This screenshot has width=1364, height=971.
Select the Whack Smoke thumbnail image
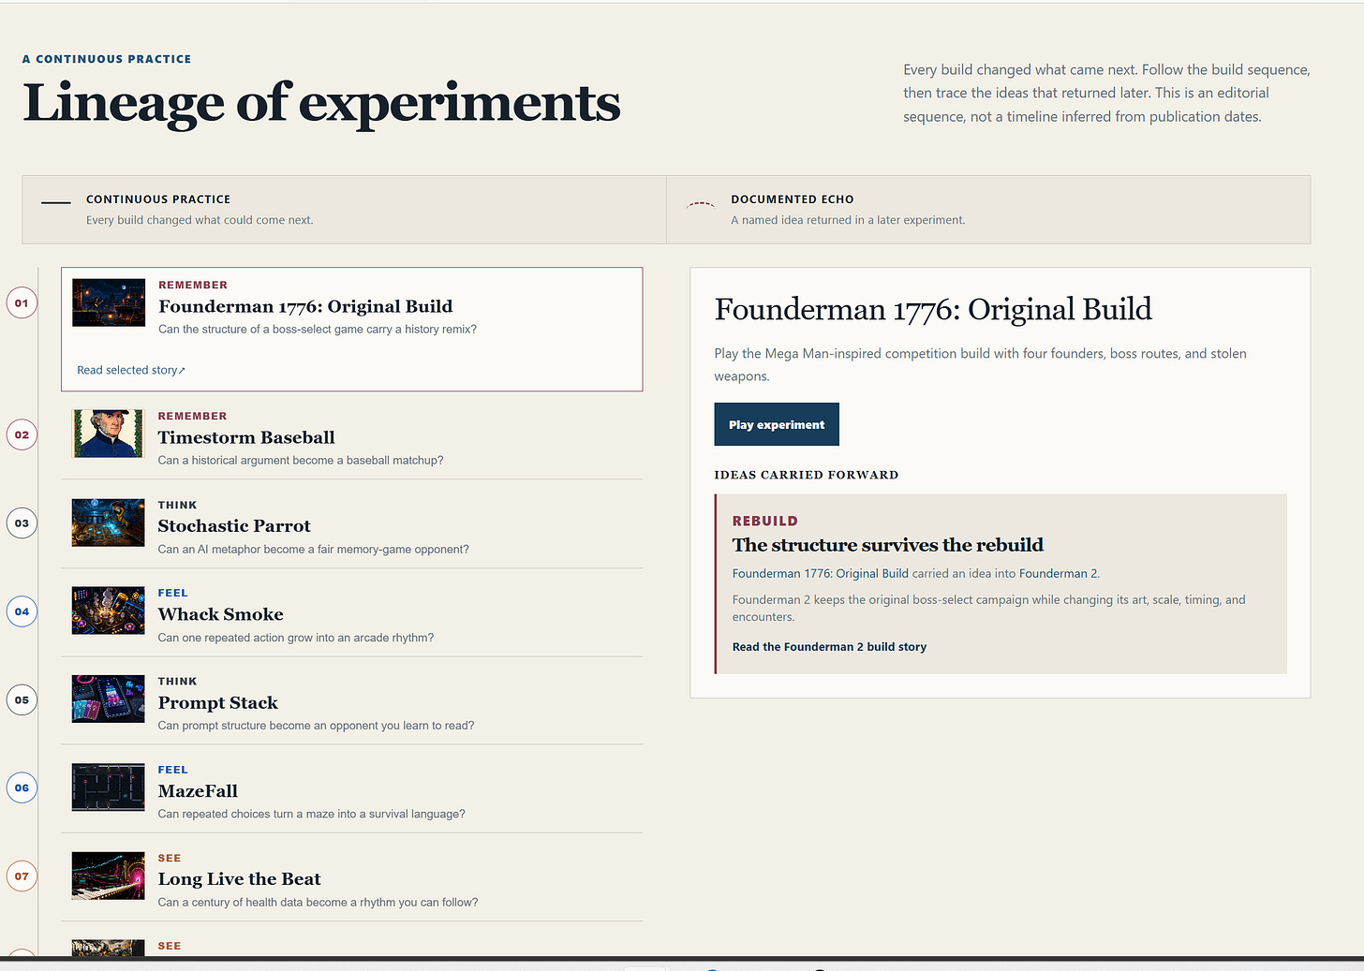(x=109, y=611)
